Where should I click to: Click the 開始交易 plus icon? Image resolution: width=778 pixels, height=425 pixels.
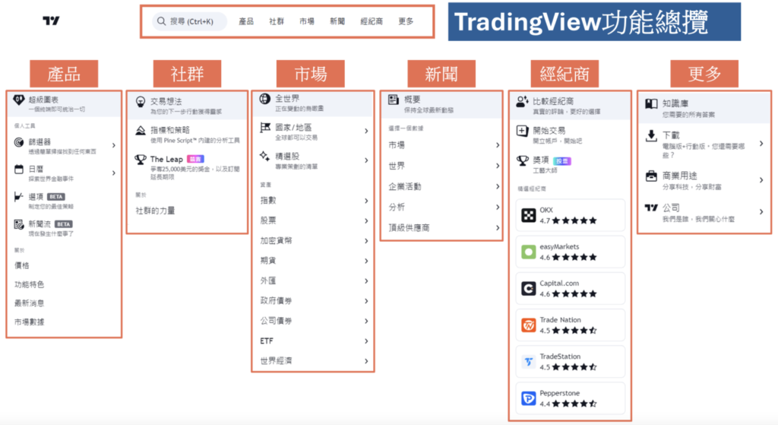pyautogui.click(x=522, y=131)
